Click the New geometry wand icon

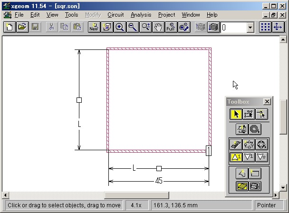point(94,27)
